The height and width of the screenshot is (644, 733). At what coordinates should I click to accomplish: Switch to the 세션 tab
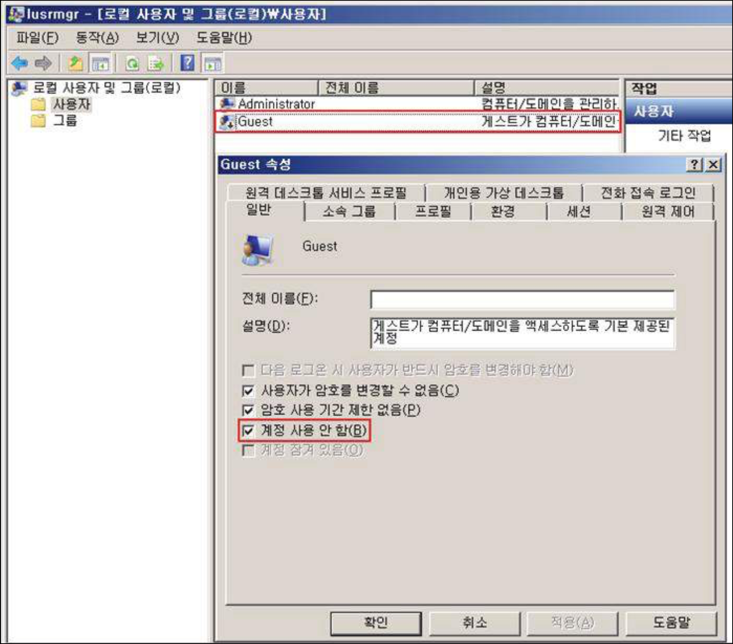[579, 212]
